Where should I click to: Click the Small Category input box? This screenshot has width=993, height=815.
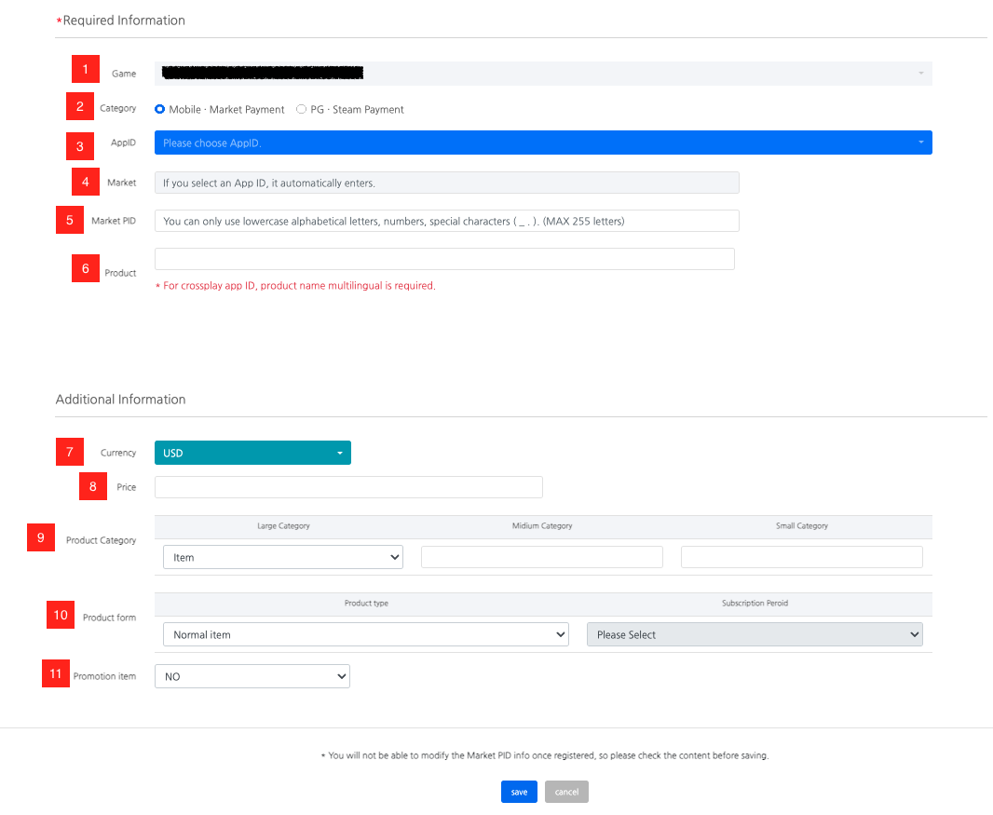801,558
